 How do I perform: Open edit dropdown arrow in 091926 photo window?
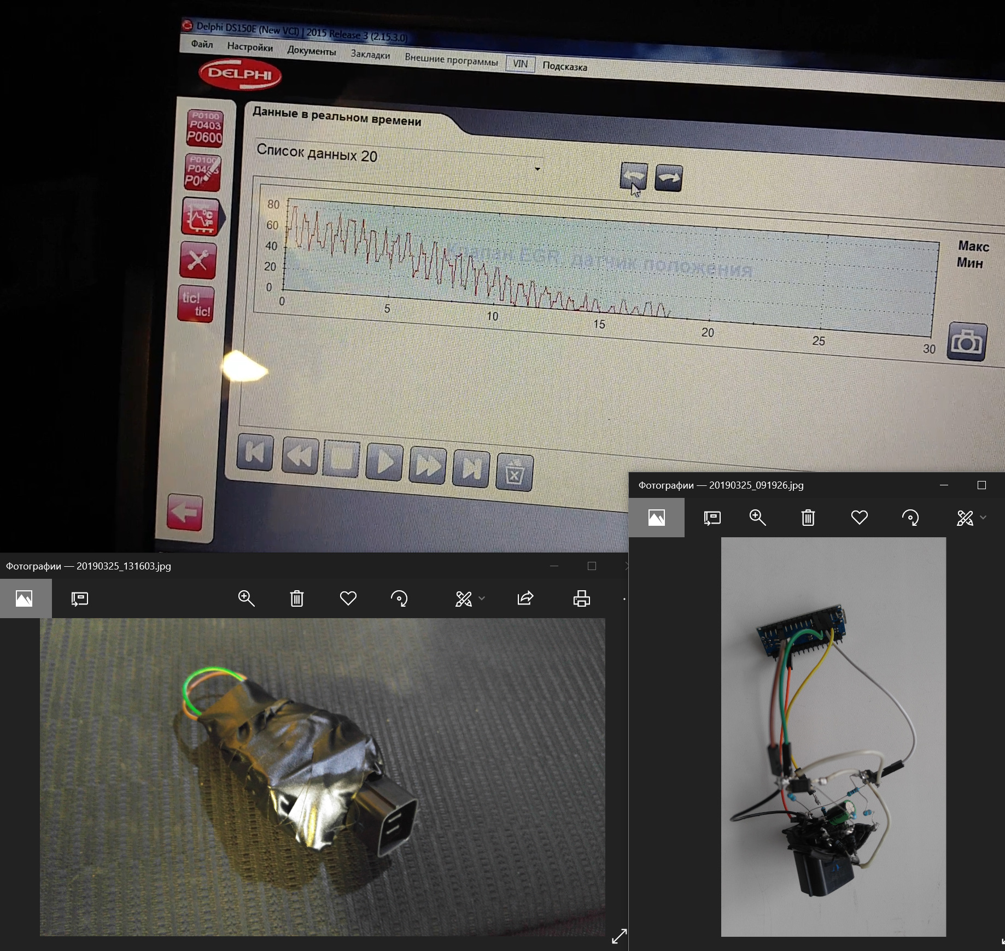(x=983, y=518)
